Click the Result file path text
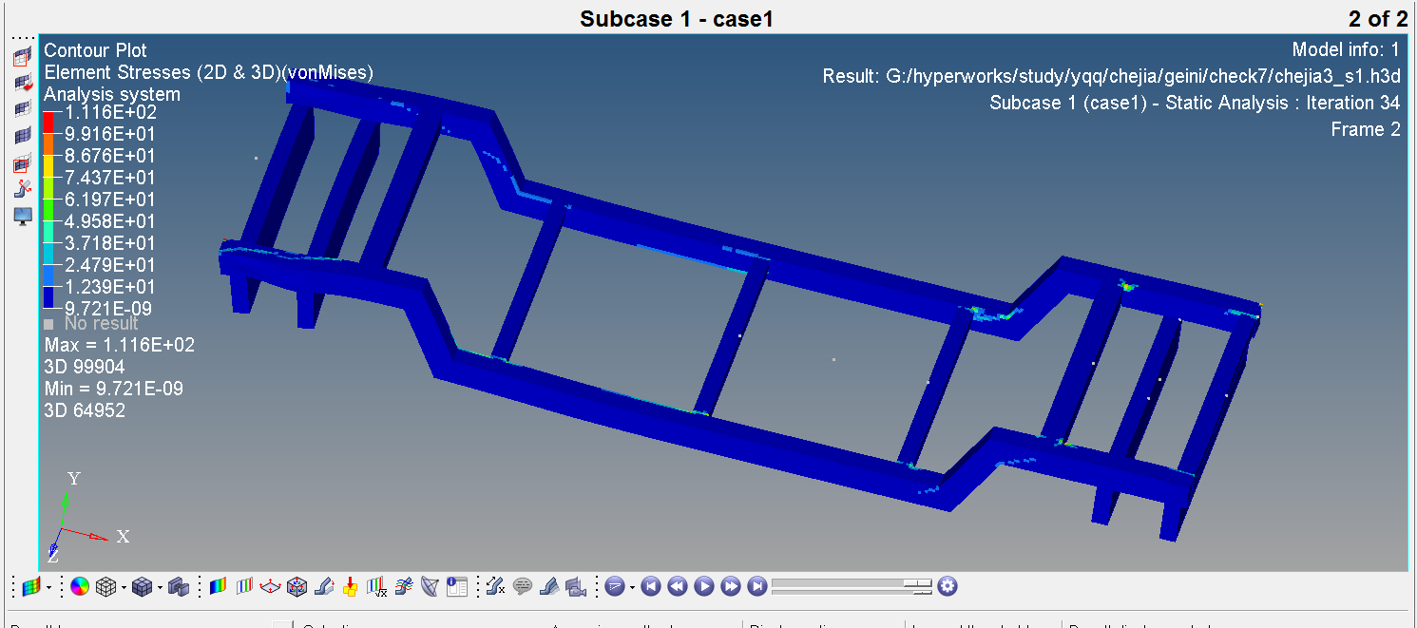The image size is (1417, 628). (x=1112, y=77)
